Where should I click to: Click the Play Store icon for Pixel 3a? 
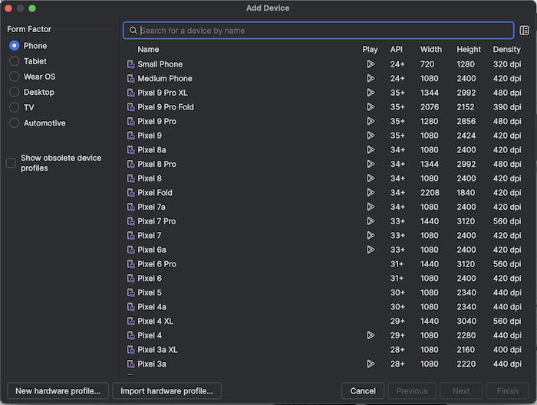(x=371, y=364)
